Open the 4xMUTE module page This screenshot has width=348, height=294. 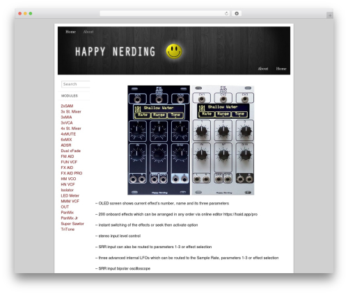click(x=68, y=134)
